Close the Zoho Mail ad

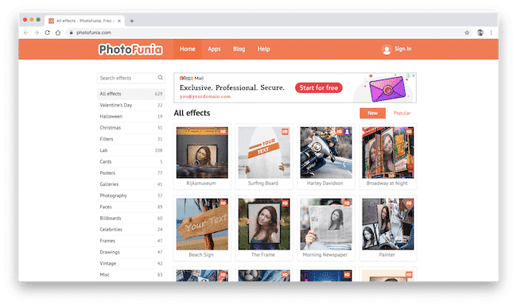414,76
